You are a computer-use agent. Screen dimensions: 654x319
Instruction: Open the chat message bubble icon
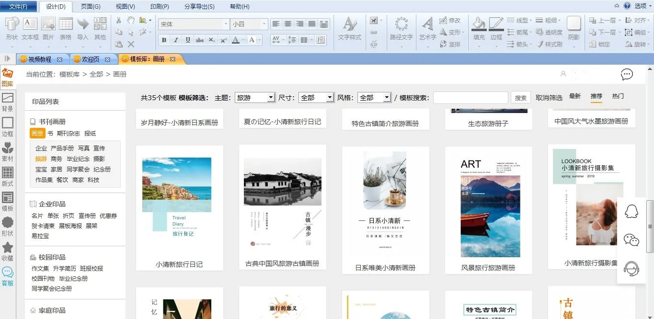coord(627,74)
